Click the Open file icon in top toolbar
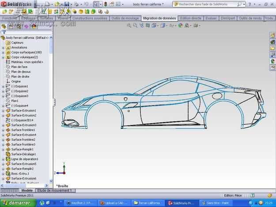This screenshot has width=276, height=207. pos(57,4)
